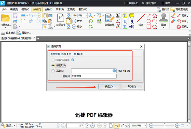Screen dimensions: 191x129
Task: Click the OK (确定) button
Action: click(109, 87)
